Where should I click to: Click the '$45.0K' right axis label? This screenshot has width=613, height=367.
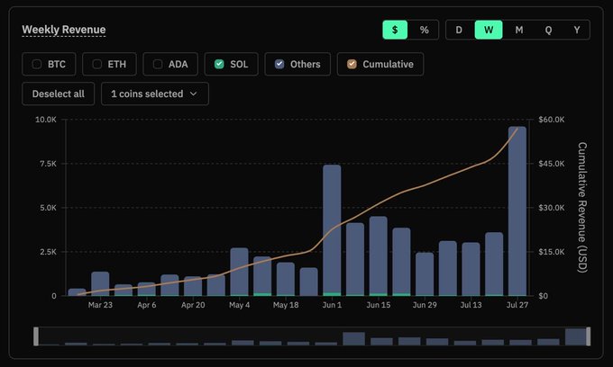click(551, 164)
